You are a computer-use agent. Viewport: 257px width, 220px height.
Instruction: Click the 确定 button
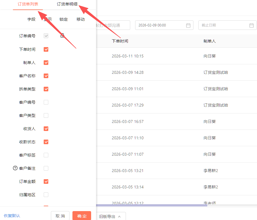[82, 216]
